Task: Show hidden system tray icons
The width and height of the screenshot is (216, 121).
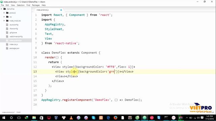Action: click(187, 118)
